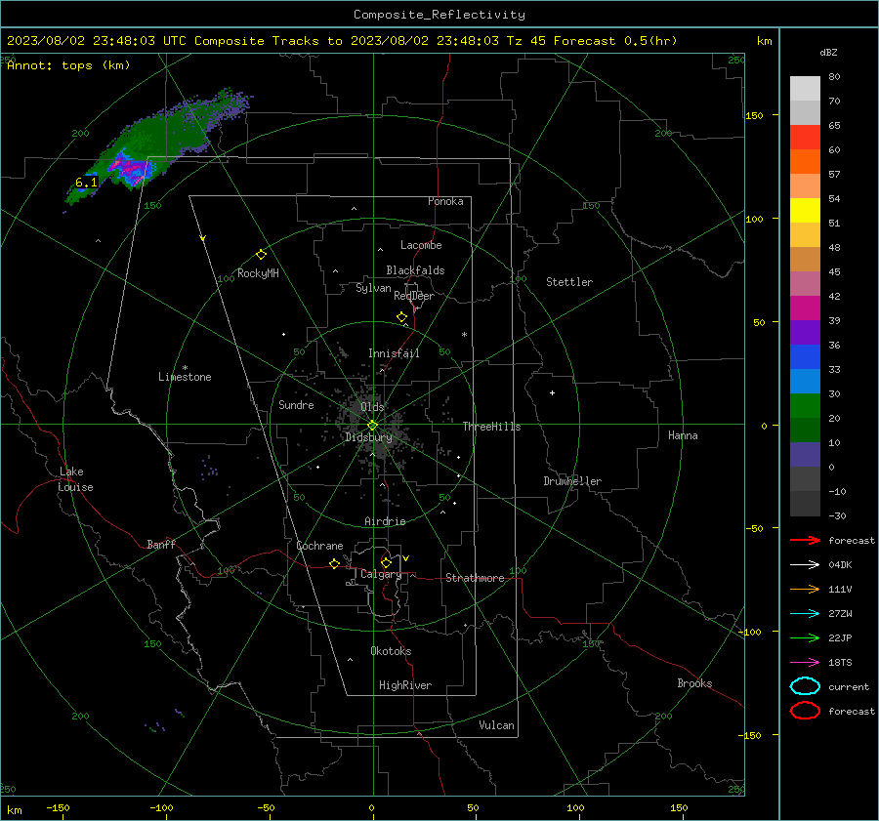Click the Brooks city label
Screen dimensions: 879x821
694,683
